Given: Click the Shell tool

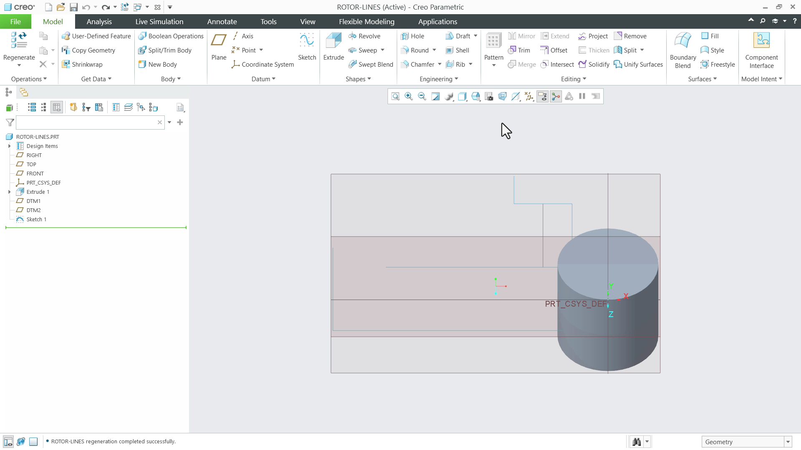Looking at the screenshot, I should coord(458,50).
